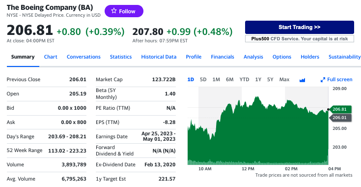Screen dimensions: 361x187
Task: Show the 6M chart range
Action: 229,80
